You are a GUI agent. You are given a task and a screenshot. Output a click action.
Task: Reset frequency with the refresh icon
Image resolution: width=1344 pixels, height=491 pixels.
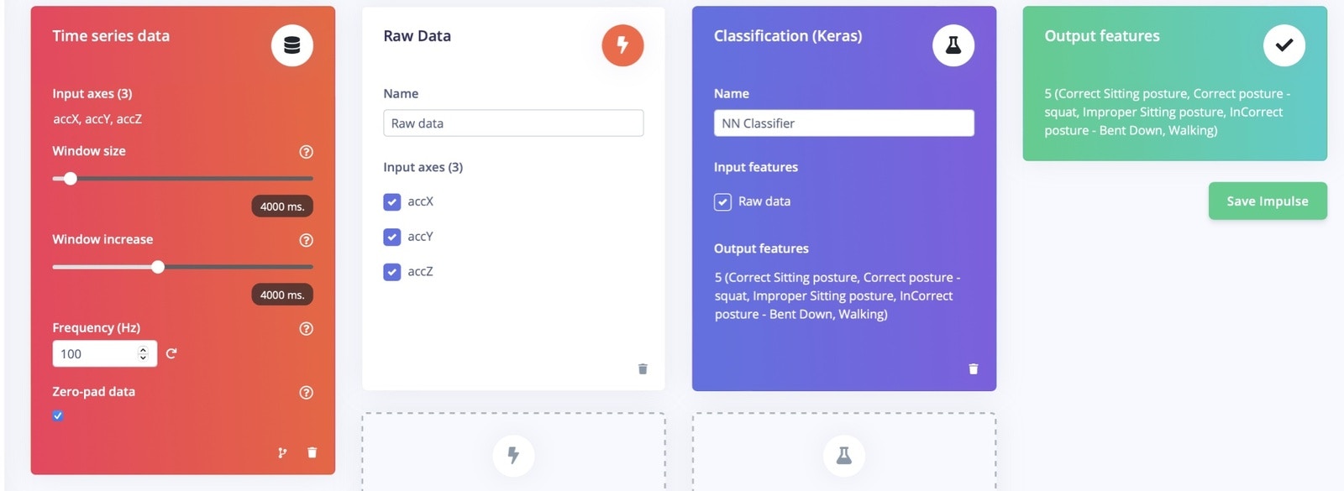click(x=171, y=354)
